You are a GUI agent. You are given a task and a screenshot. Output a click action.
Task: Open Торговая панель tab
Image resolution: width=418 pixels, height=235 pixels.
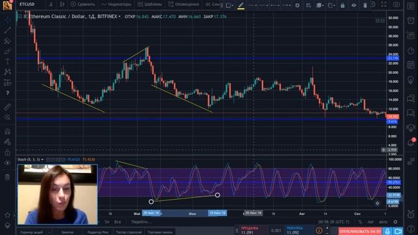pos(160,232)
